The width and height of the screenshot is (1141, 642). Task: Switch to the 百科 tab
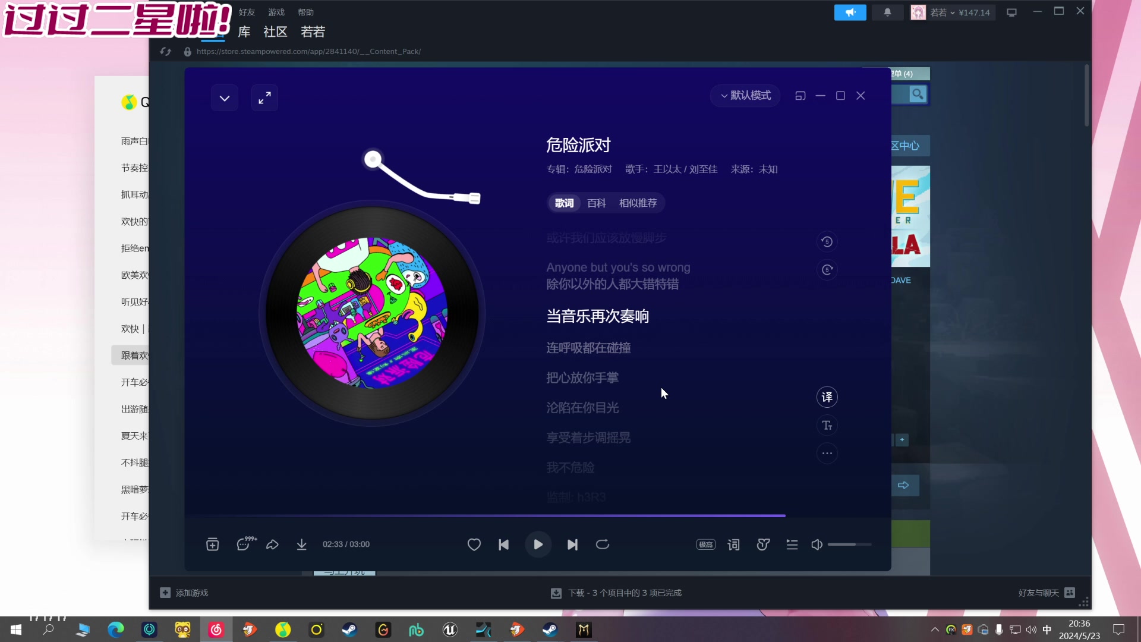click(595, 203)
